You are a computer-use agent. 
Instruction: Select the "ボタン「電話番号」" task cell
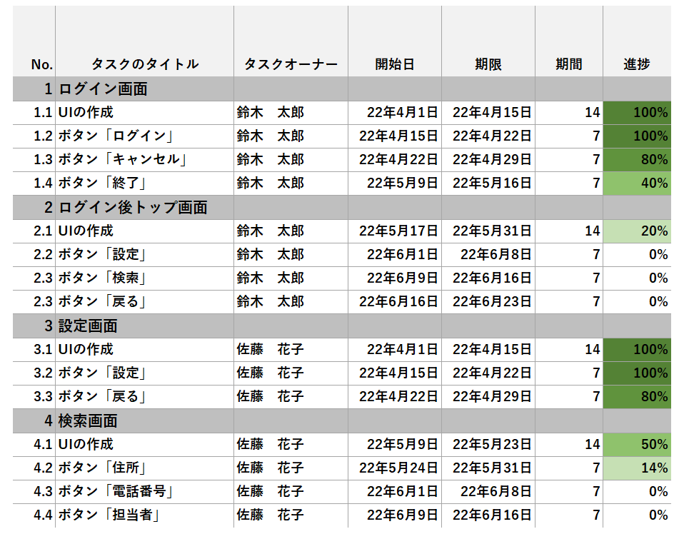pos(116,492)
